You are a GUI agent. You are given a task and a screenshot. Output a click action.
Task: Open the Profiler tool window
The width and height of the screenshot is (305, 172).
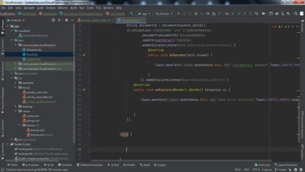[129, 165]
